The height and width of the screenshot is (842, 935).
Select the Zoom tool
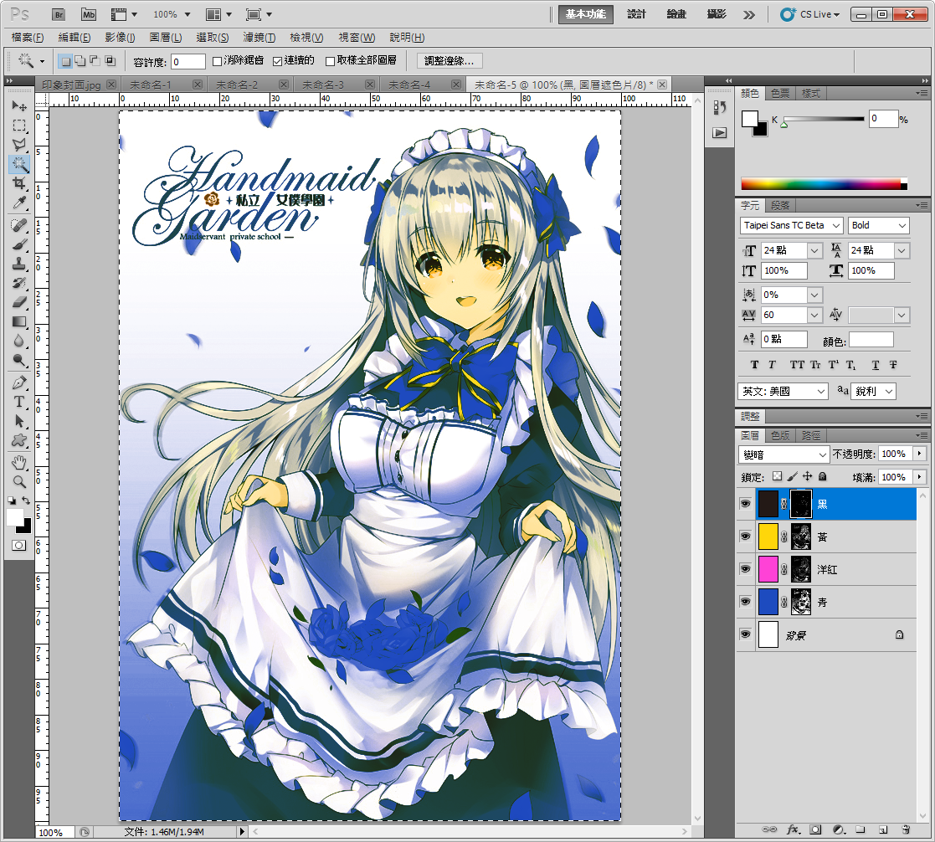19,482
